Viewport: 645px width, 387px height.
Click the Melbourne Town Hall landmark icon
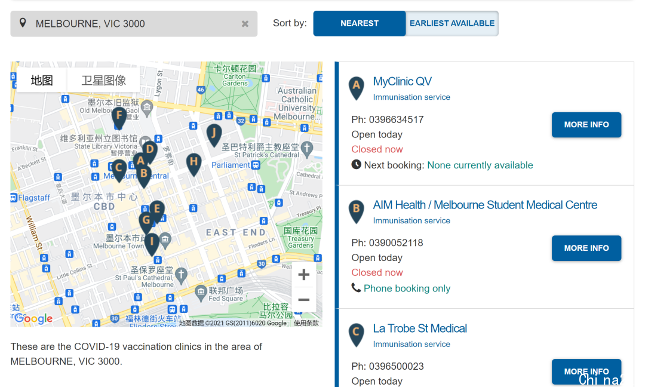tap(165, 240)
